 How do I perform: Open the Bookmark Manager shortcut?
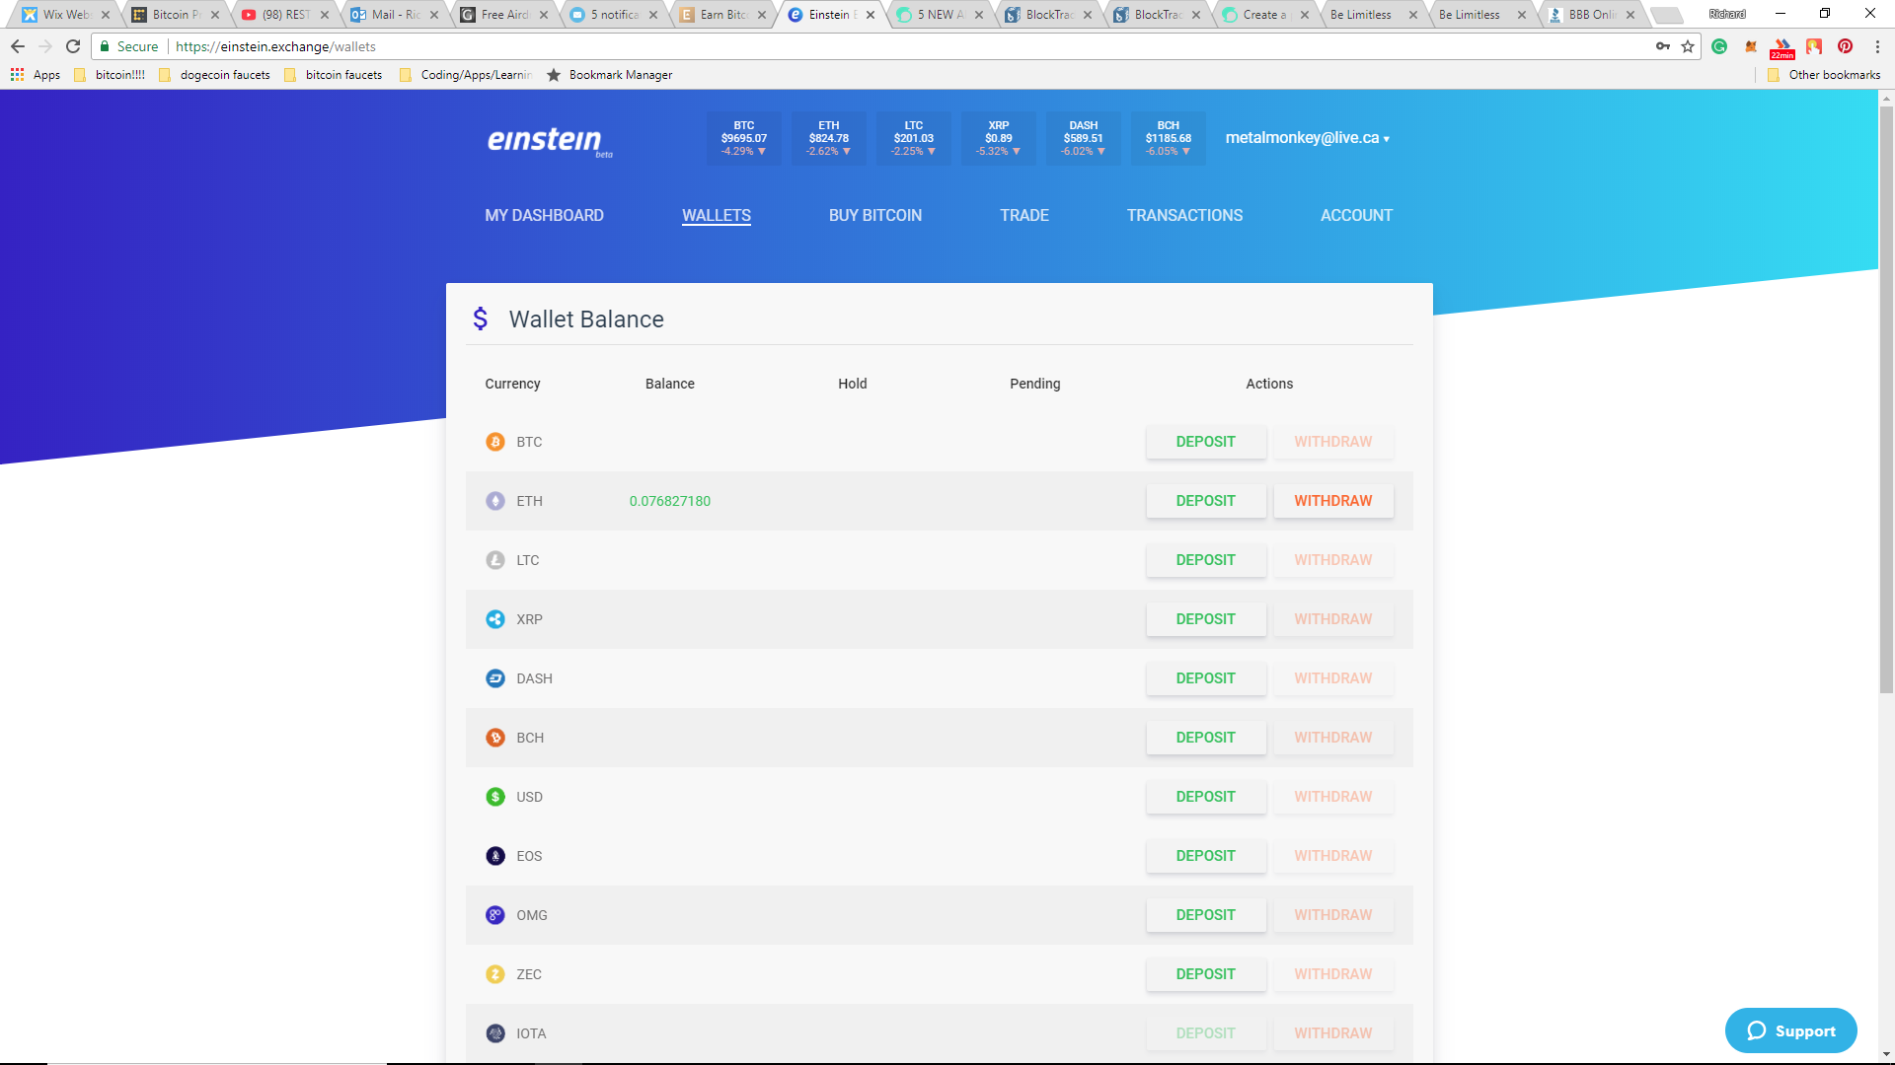610,75
